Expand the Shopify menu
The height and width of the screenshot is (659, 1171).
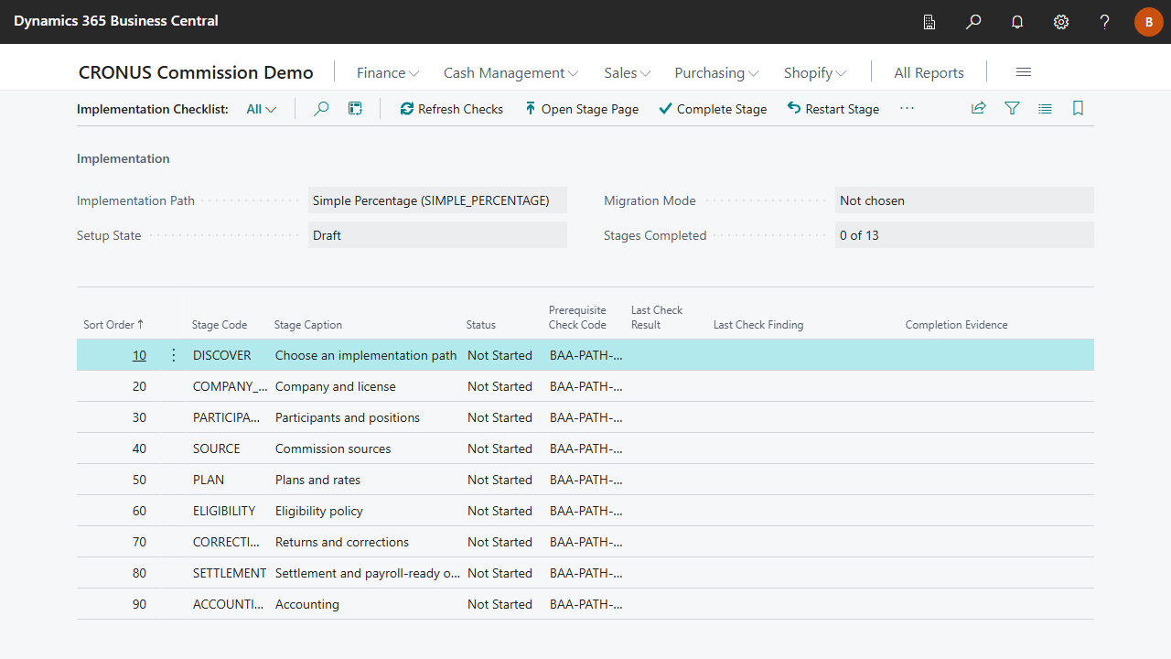tap(815, 72)
